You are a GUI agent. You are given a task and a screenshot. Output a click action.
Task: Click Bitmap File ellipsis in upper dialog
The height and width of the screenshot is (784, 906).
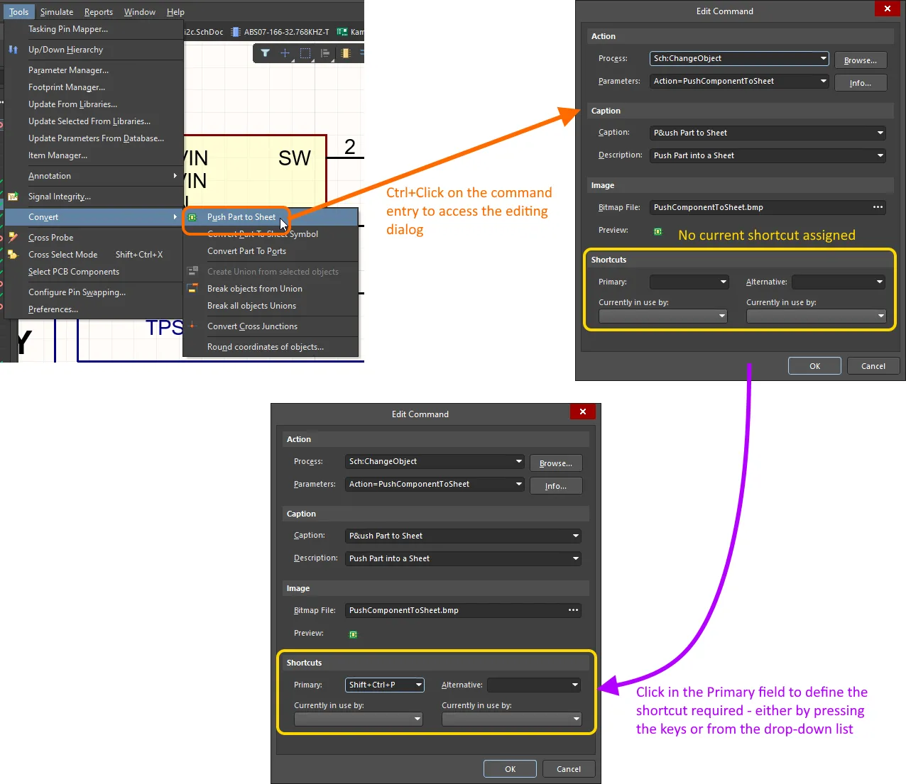878,207
